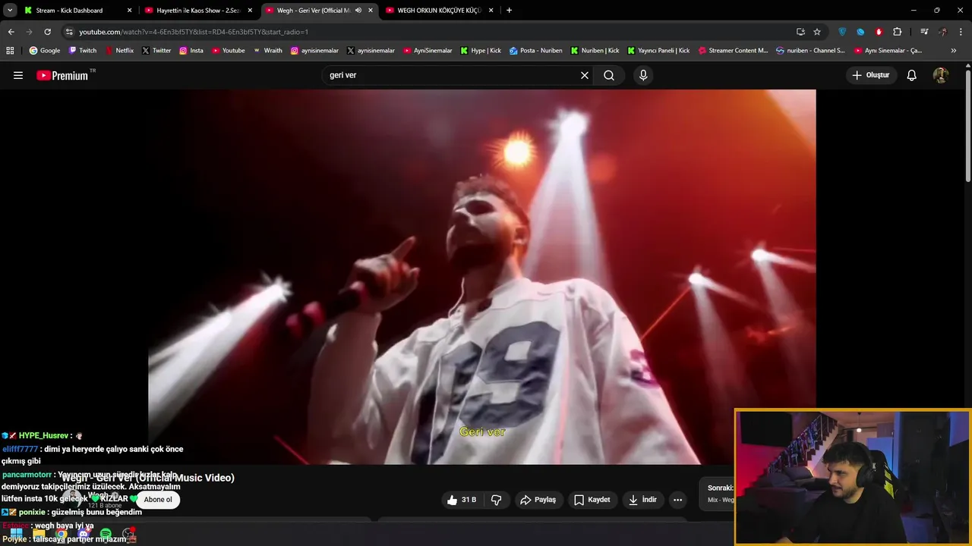
Task: Dislike the Wegh music video
Action: point(497,500)
